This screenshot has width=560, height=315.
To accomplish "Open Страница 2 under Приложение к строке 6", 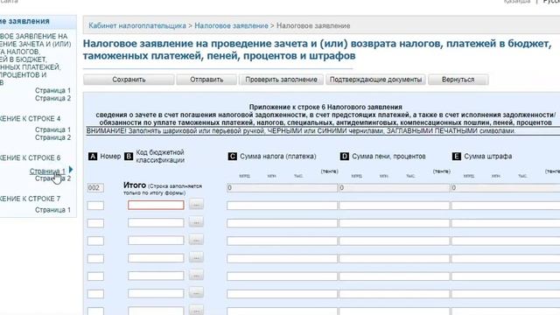I will (52, 178).
